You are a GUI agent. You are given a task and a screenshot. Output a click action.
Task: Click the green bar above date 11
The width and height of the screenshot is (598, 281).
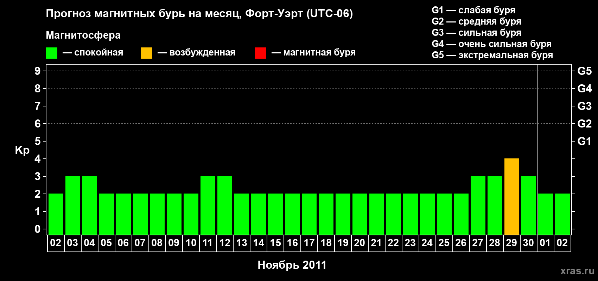click(208, 205)
